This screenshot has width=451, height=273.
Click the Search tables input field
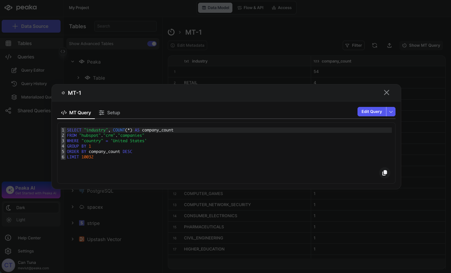(x=125, y=26)
